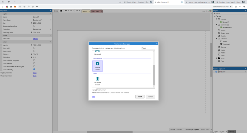Toggle Show meshes checkbox

[x=34, y=63]
